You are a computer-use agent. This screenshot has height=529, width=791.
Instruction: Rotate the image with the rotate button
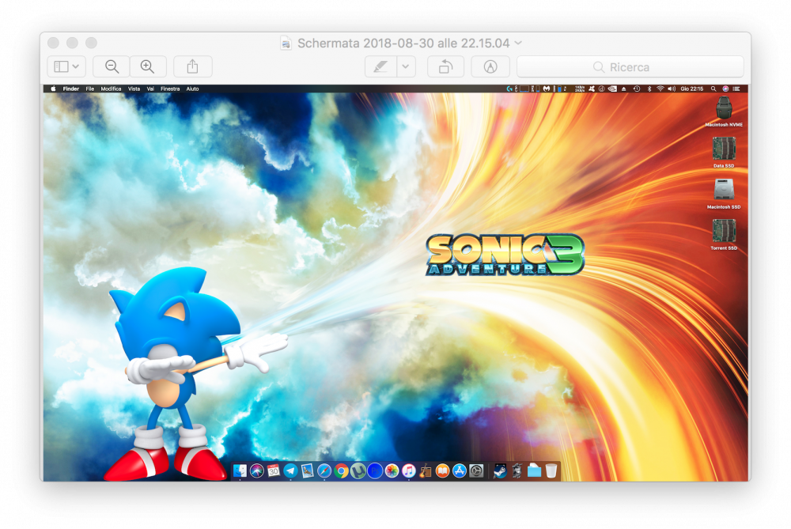(445, 66)
